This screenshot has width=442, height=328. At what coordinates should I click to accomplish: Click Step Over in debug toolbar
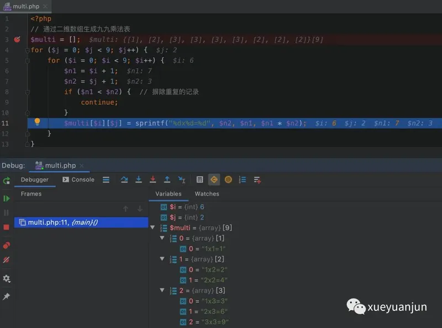pyautogui.click(x=124, y=180)
